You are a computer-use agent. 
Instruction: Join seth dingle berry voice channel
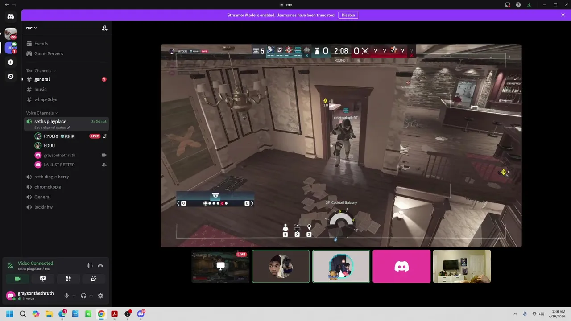[x=66, y=177]
